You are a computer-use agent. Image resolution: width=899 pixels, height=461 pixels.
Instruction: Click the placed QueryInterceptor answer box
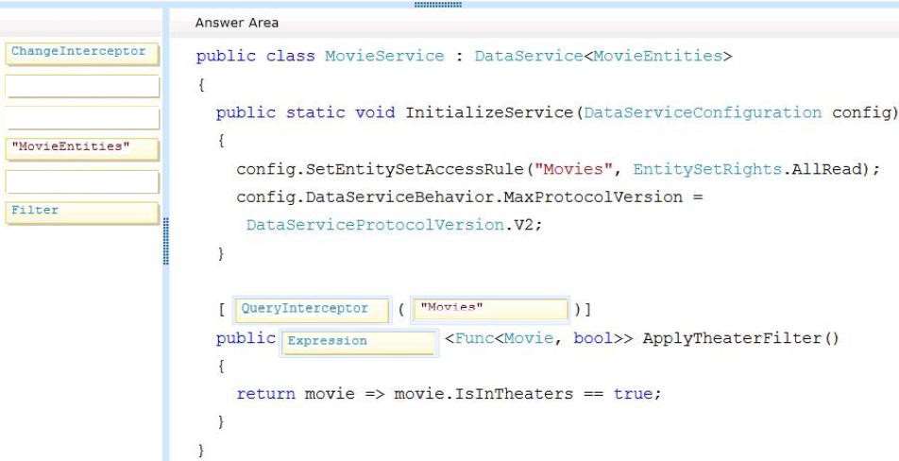tap(312, 310)
